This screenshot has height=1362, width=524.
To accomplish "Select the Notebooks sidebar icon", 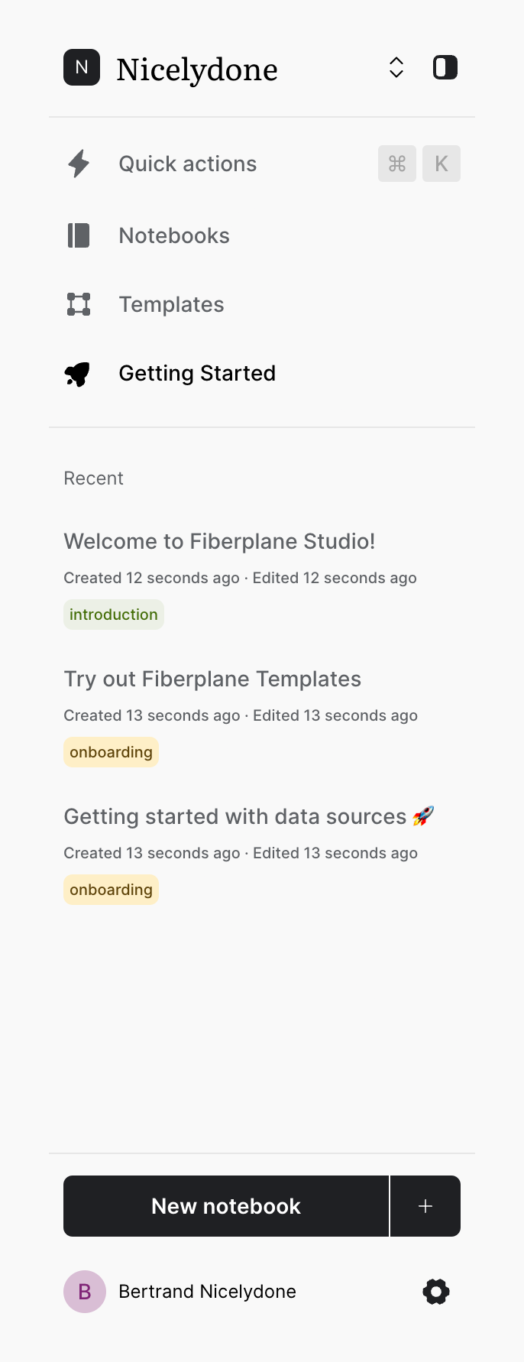I will pyautogui.click(x=78, y=235).
